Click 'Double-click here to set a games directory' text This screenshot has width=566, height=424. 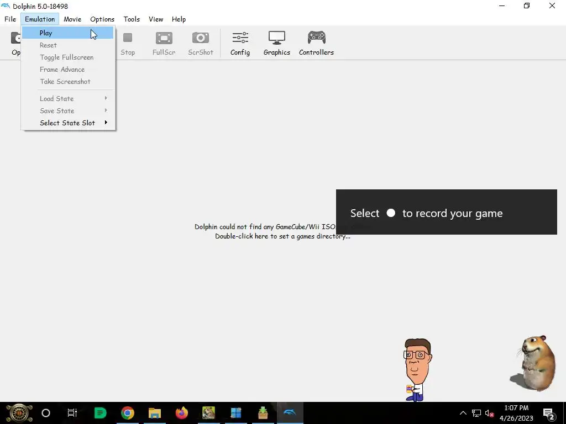282,236
